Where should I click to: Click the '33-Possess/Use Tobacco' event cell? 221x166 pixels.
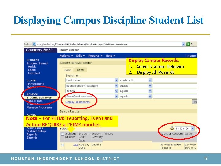pyautogui.click(x=170, y=146)
